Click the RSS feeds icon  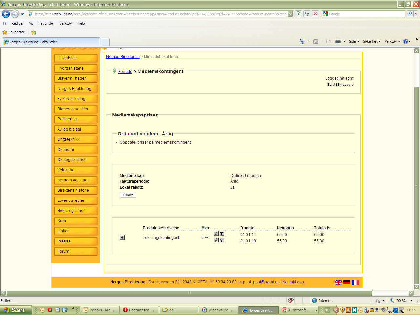click(x=316, y=41)
